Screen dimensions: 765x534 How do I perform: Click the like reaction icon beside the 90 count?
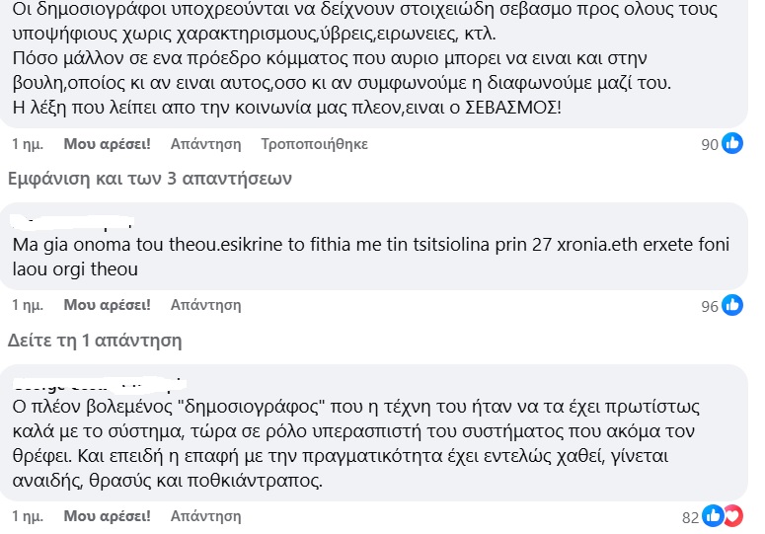[x=732, y=144]
